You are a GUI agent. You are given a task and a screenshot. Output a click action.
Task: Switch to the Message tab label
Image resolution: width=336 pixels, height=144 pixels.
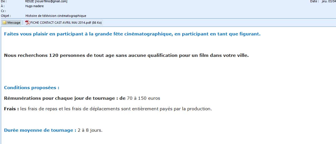pyautogui.click(x=14, y=23)
